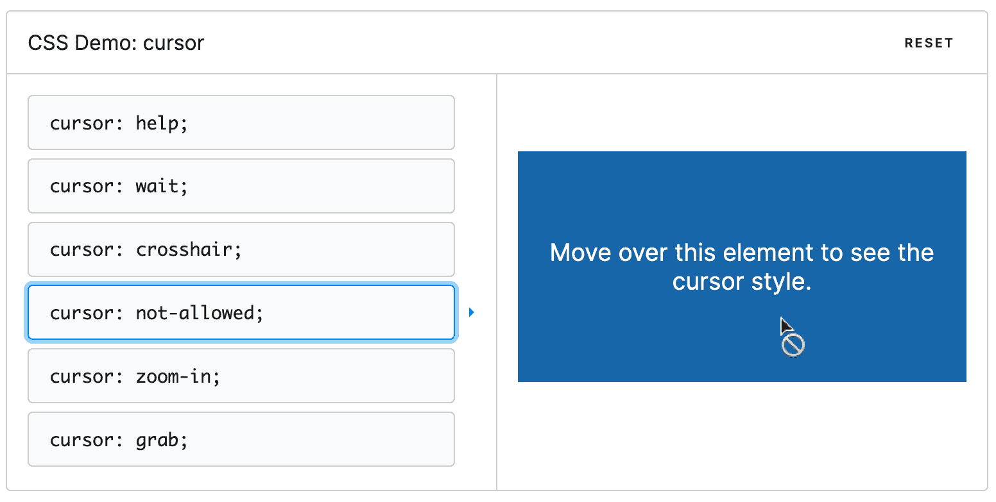Click the 'not-allowed' value text
Viewport: 996px width, 502px height.
194,312
